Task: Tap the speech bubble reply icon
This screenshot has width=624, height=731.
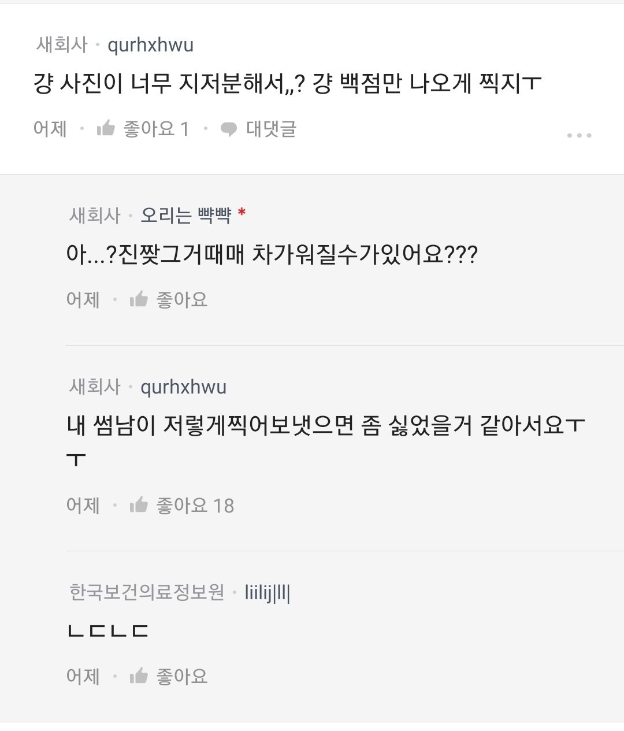Action: click(x=229, y=129)
